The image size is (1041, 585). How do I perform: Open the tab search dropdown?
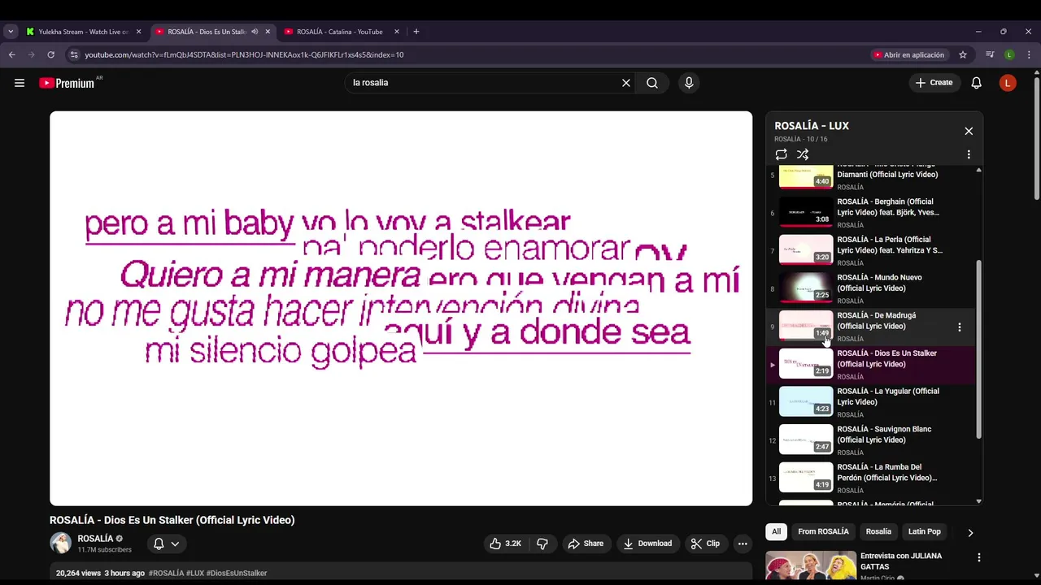11,32
